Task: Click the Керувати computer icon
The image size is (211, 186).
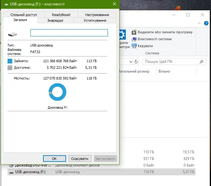Action: 134,46
